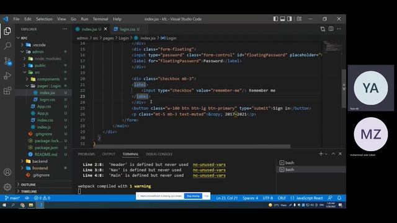Open the Manage gear icon

pos(7,187)
